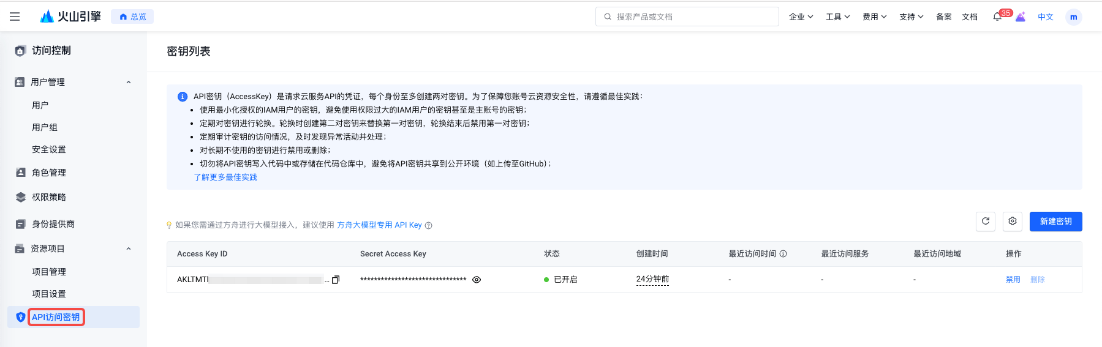The image size is (1102, 347).
Task: Open 项目设置 in sidebar
Action: coord(49,294)
